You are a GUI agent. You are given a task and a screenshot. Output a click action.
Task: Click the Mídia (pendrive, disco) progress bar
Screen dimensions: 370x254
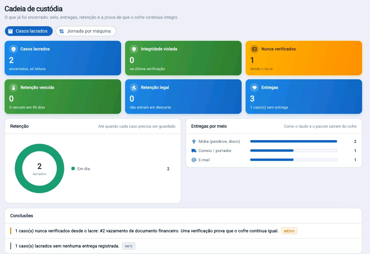click(x=294, y=141)
